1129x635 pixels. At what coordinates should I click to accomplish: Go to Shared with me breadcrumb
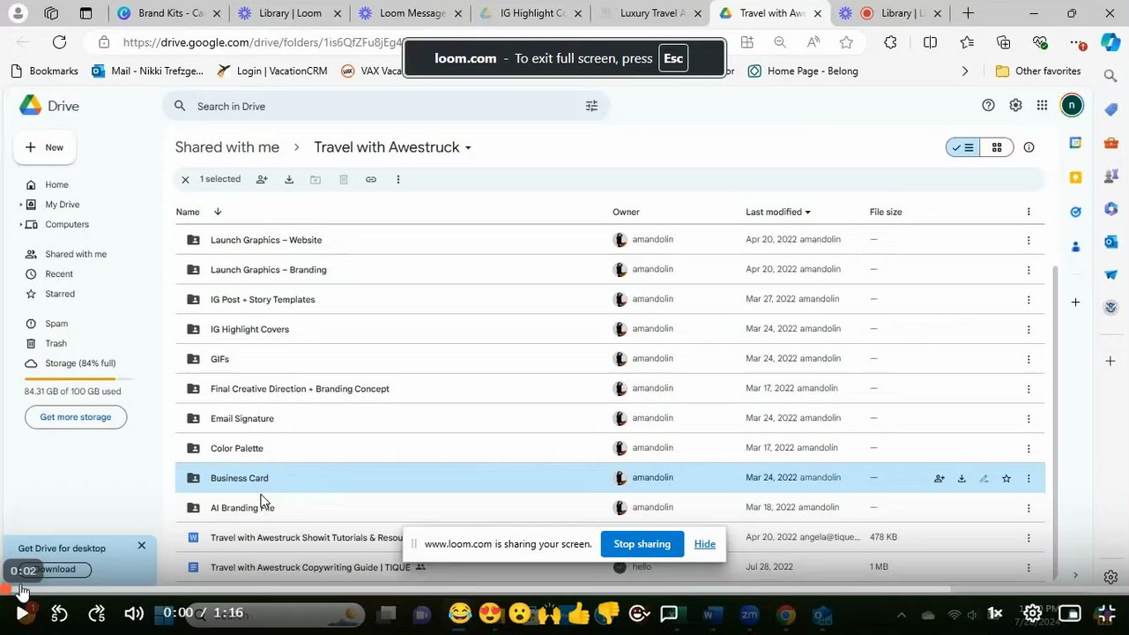tap(227, 147)
